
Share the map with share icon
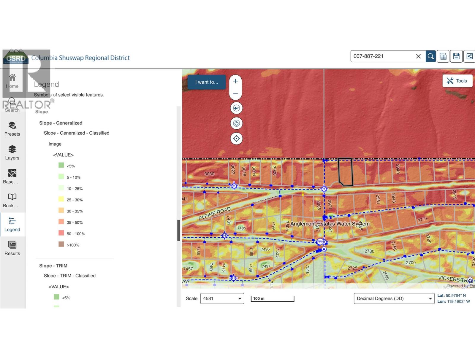point(469,56)
